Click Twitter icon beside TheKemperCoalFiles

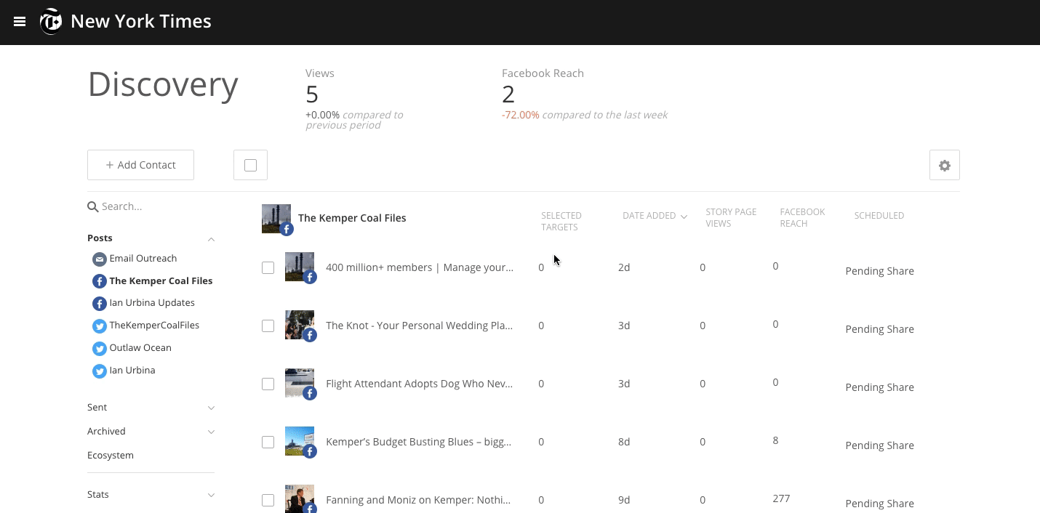pos(99,326)
